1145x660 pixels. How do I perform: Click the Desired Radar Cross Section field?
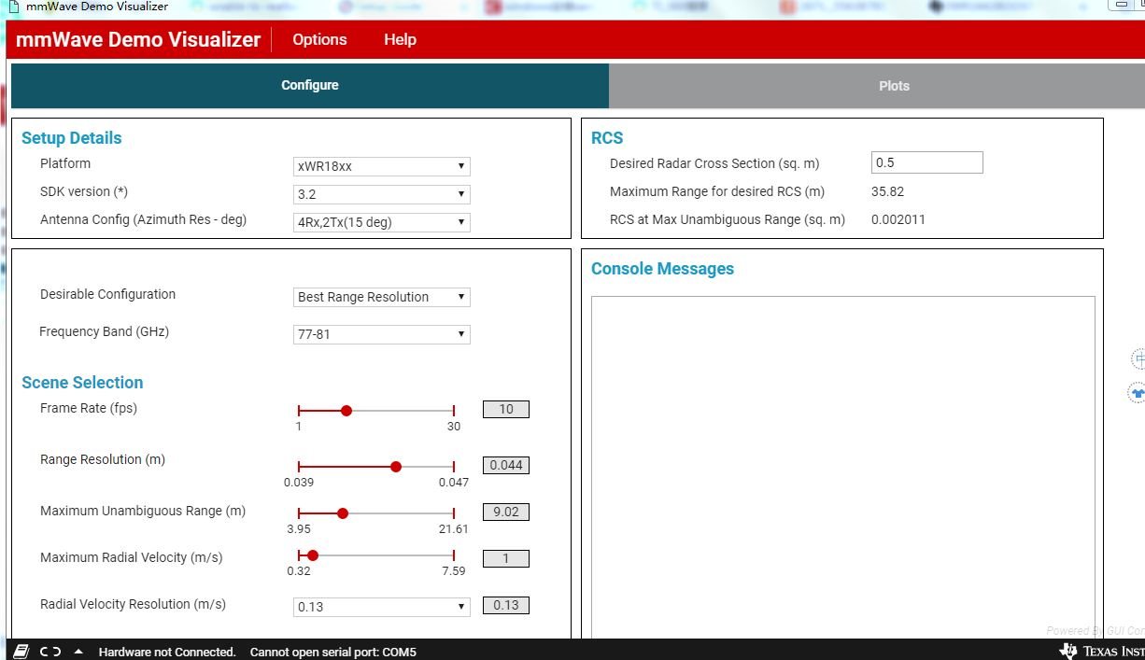pos(927,162)
